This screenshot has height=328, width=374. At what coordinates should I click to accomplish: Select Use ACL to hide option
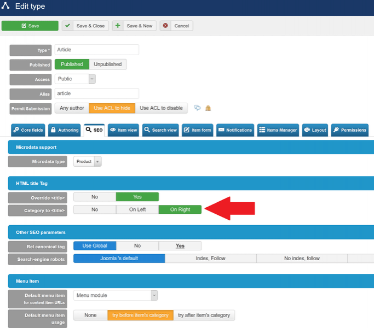(112, 108)
